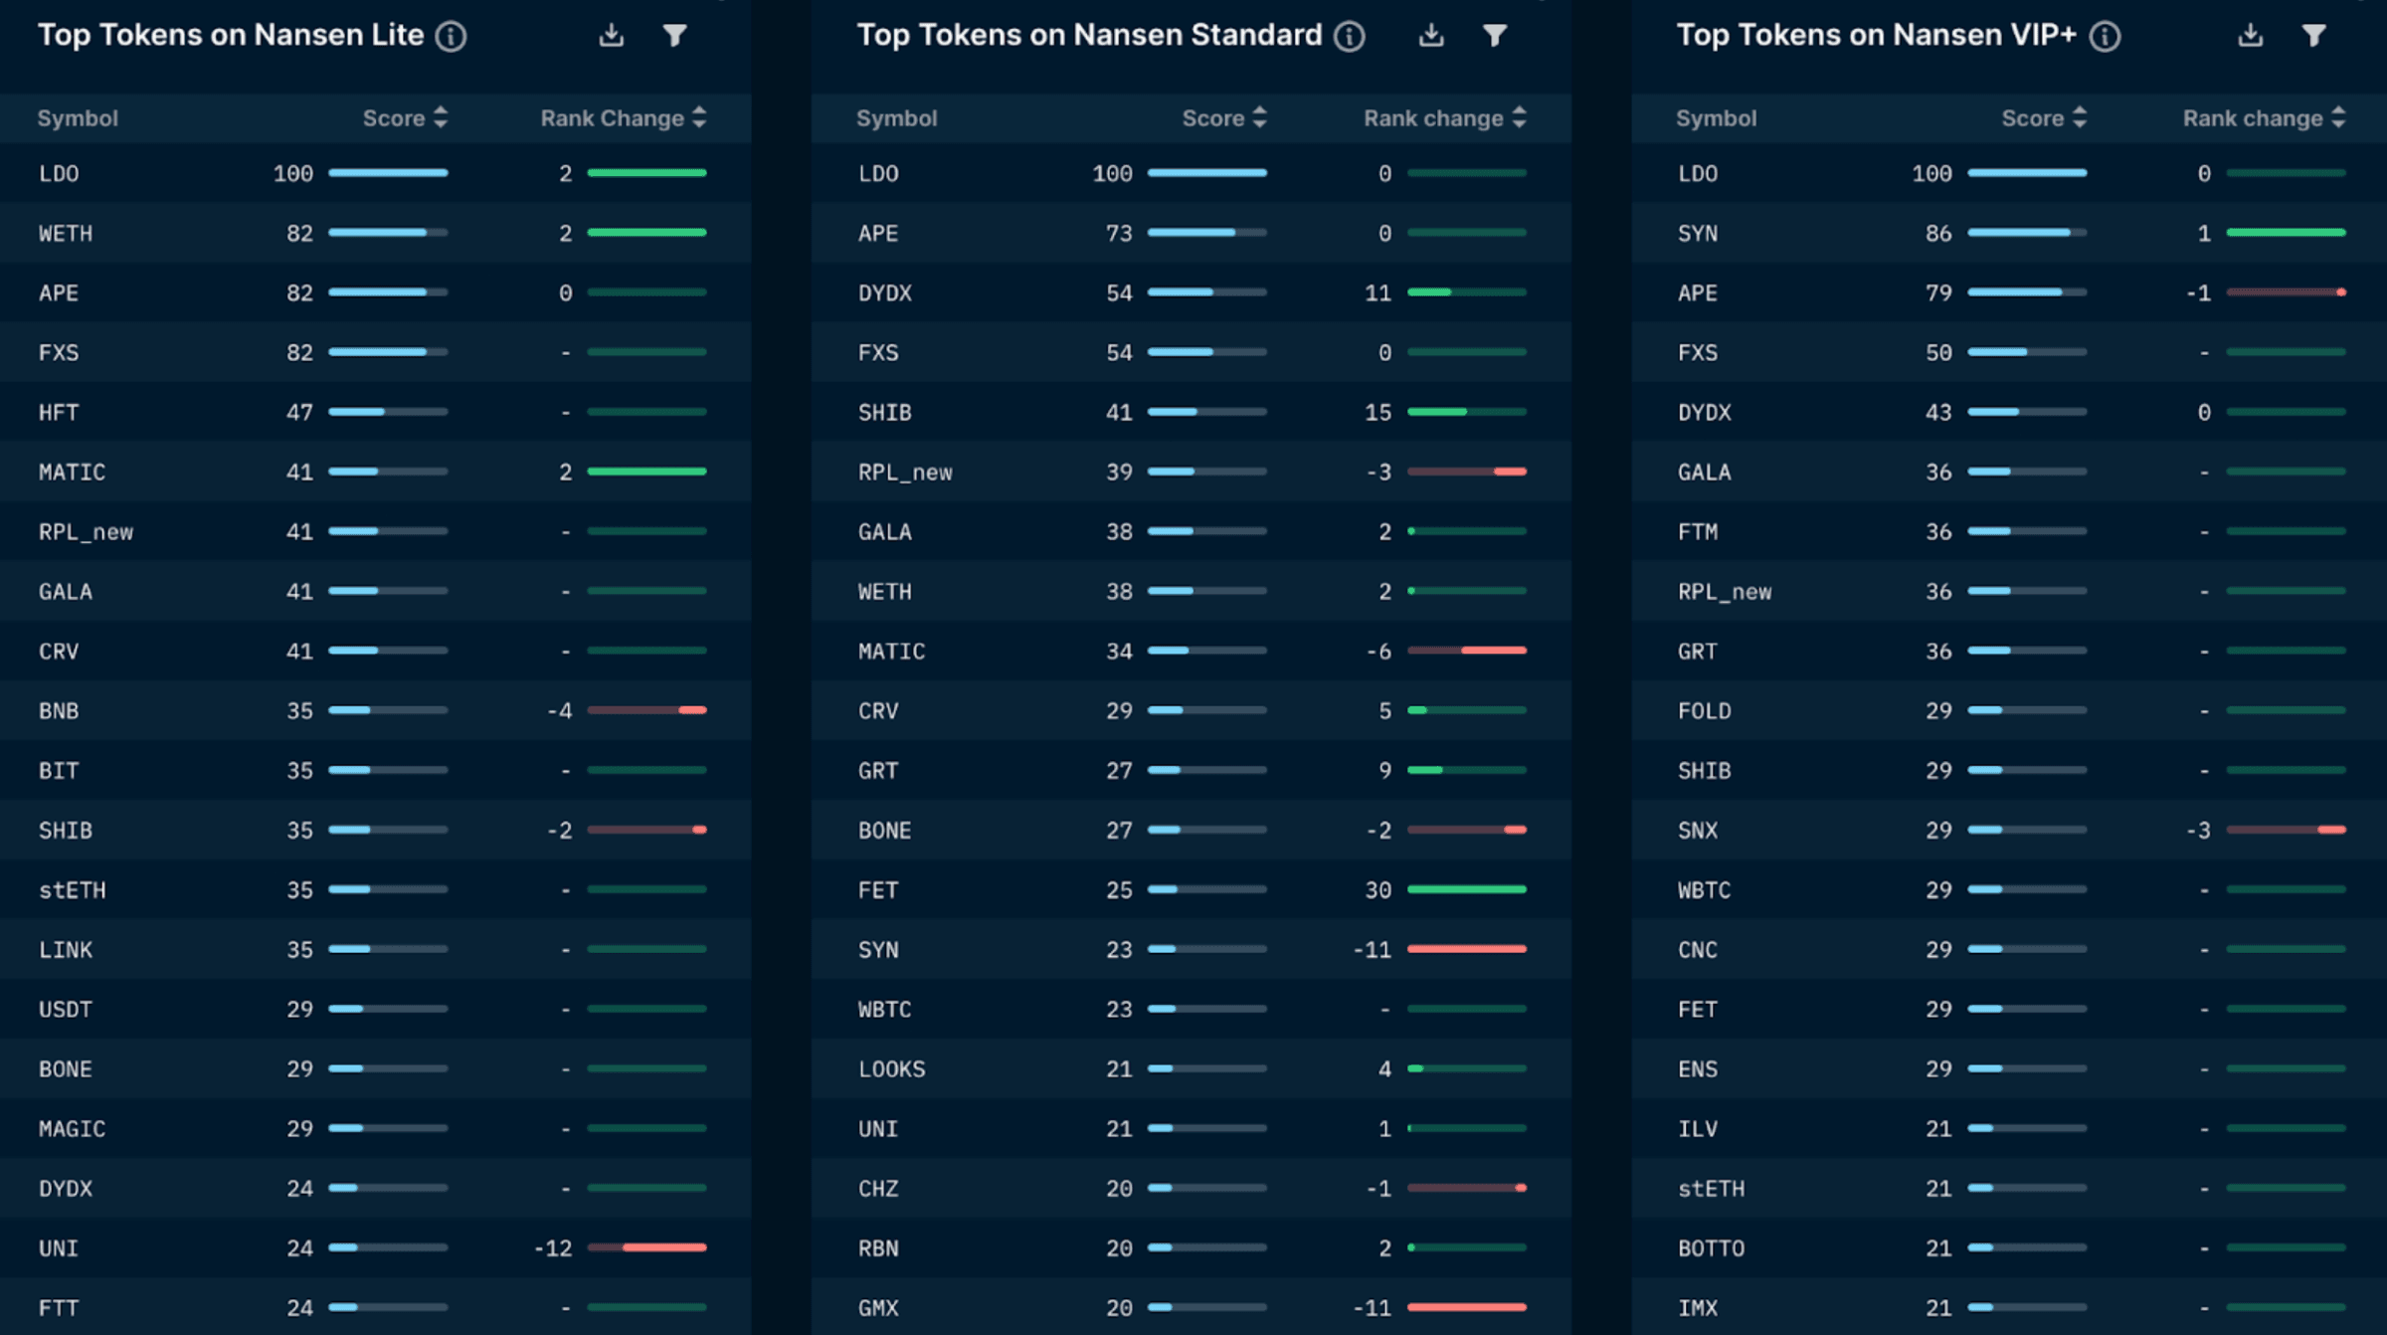Select LOOKS token in Nansen Standard
Viewport: 2387px width, 1335px height.
892,1069
